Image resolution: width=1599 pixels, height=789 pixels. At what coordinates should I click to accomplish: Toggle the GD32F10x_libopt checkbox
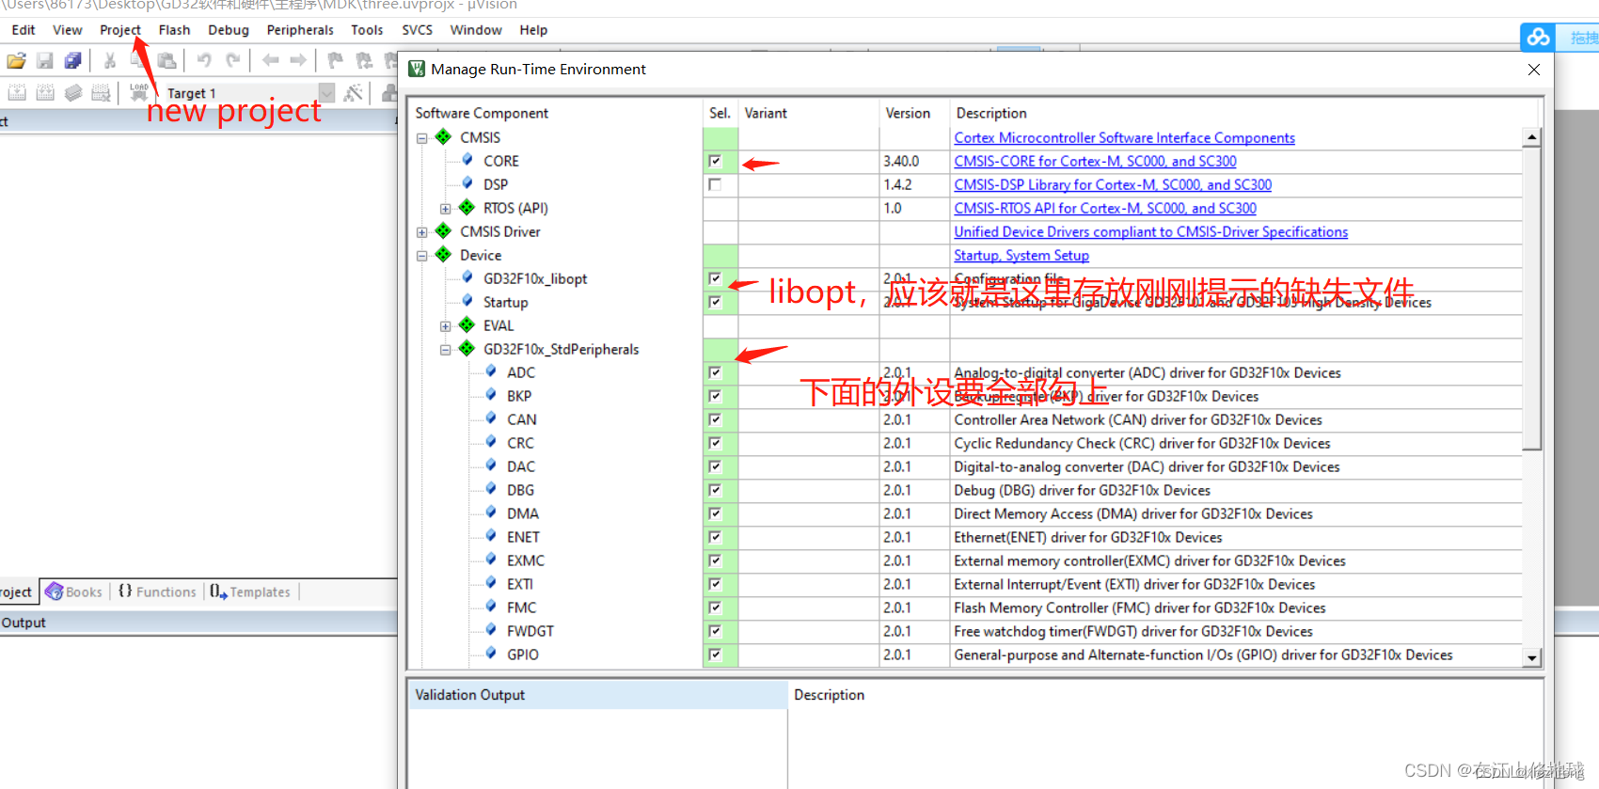[715, 278]
